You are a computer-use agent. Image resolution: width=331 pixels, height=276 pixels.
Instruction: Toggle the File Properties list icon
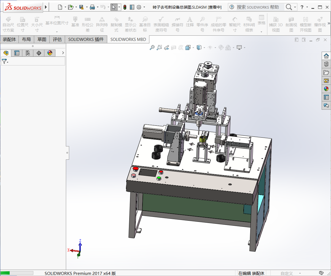point(132,7)
